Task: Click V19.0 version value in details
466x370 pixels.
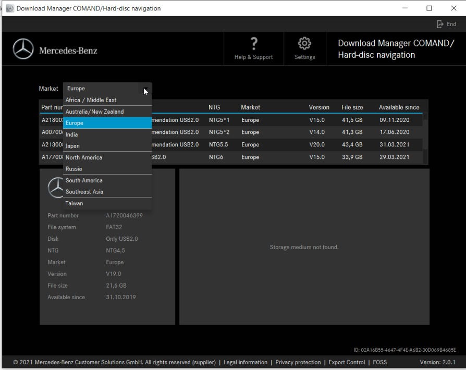Action: [x=114, y=274]
